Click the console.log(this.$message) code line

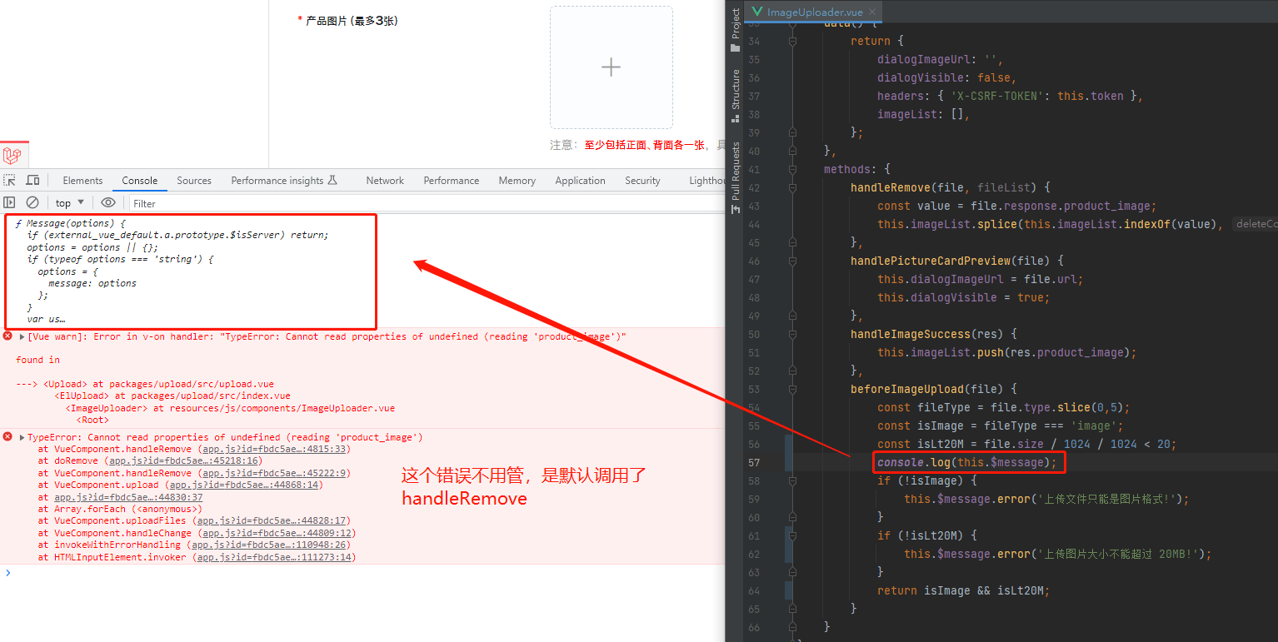click(966, 462)
